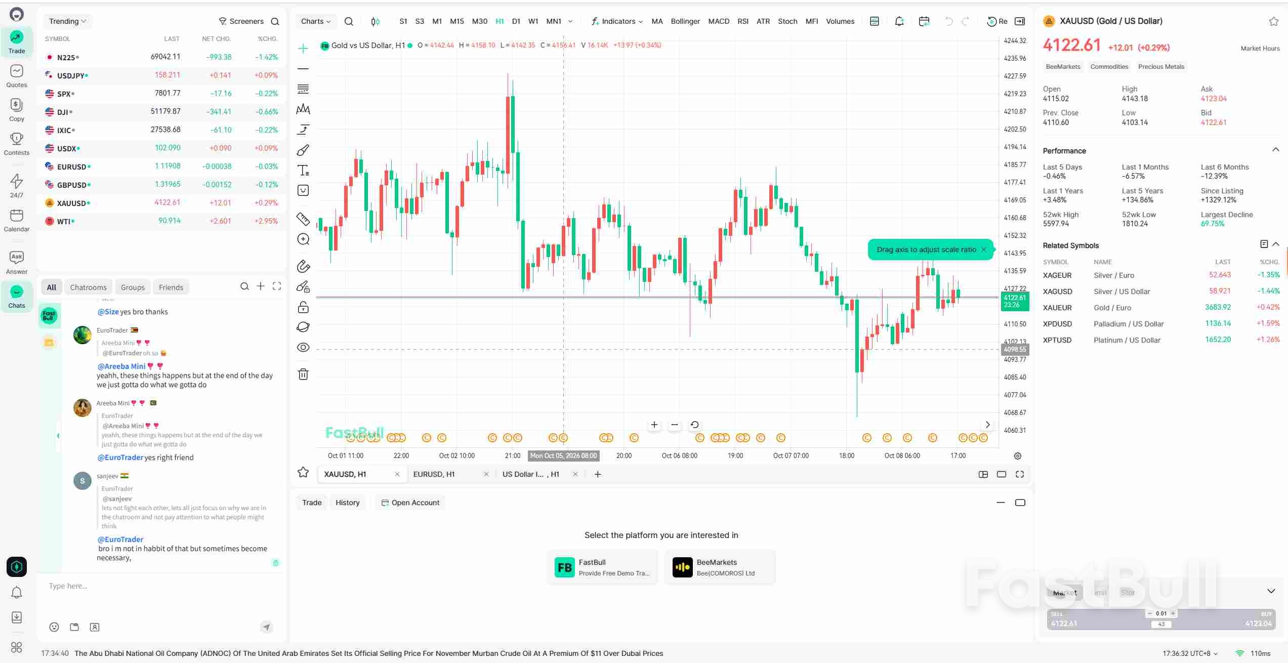Toggle drawings visibility eye icon
This screenshot has height=663, width=1288.
click(x=303, y=348)
